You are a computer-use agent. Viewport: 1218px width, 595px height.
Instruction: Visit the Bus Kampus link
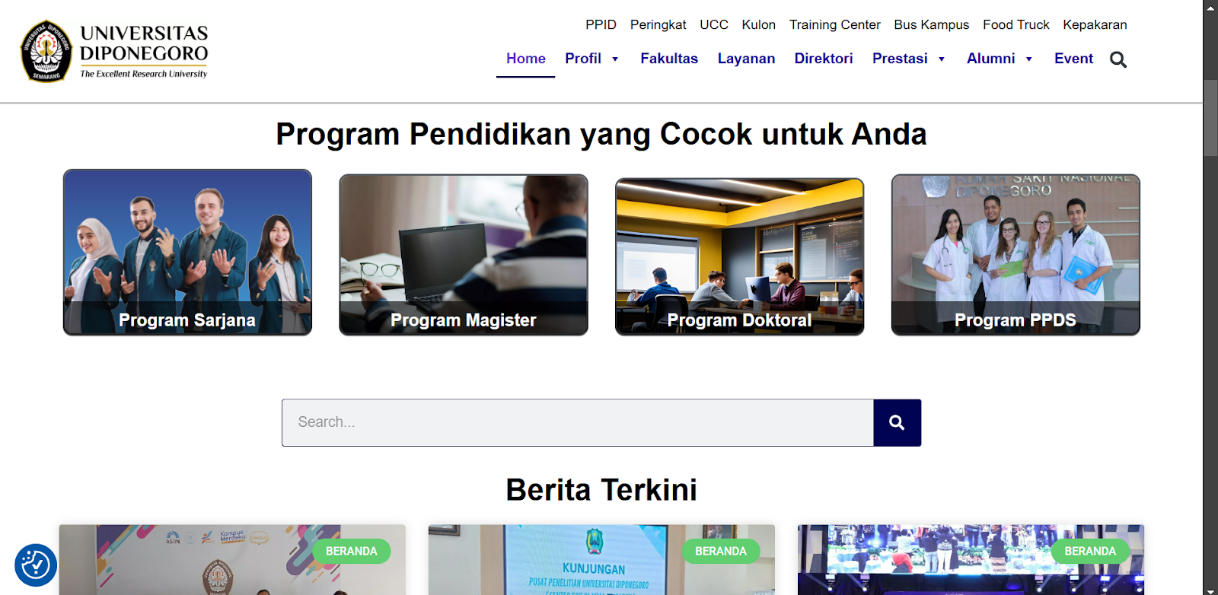point(932,24)
